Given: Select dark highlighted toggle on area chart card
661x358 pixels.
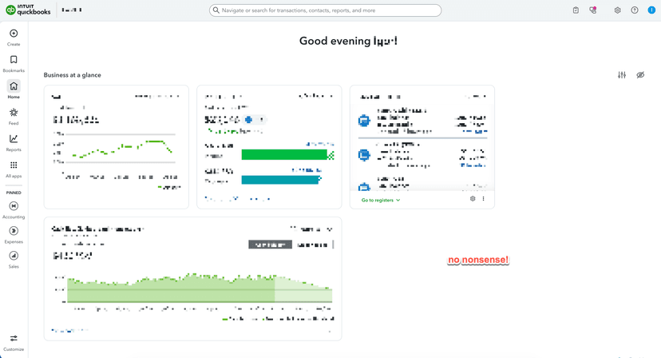Looking at the screenshot, I should coord(270,245).
